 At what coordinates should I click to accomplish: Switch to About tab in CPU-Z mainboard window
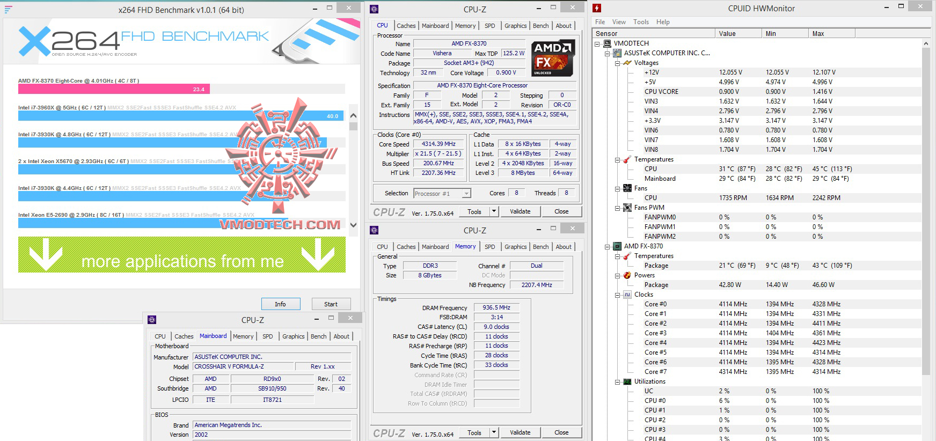[341, 336]
